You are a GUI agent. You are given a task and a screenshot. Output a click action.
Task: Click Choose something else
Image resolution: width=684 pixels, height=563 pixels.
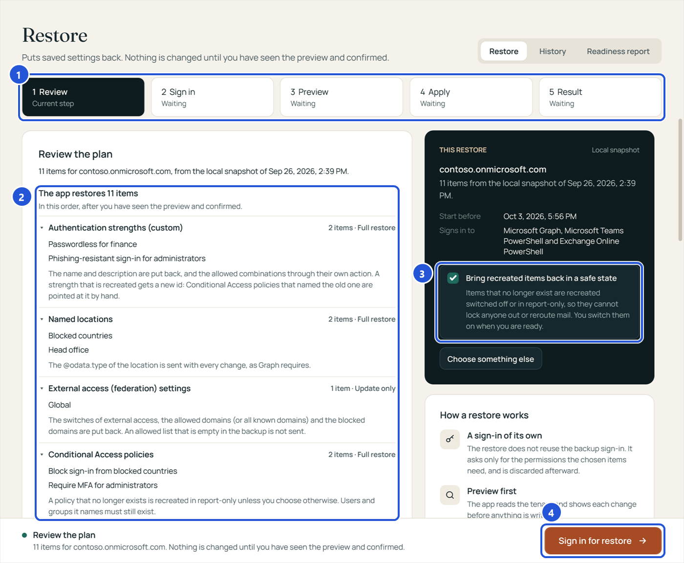491,359
